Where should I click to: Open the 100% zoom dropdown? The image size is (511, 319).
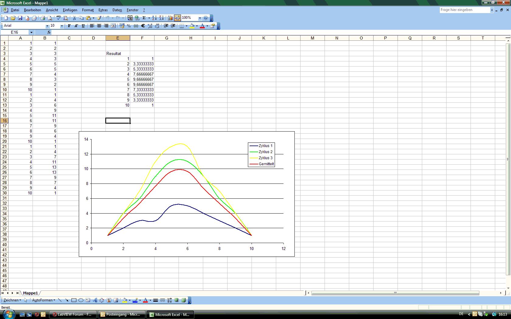(200, 18)
